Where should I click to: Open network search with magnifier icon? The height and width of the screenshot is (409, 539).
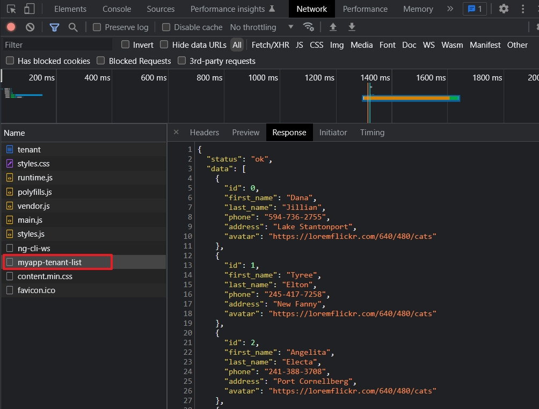click(73, 27)
